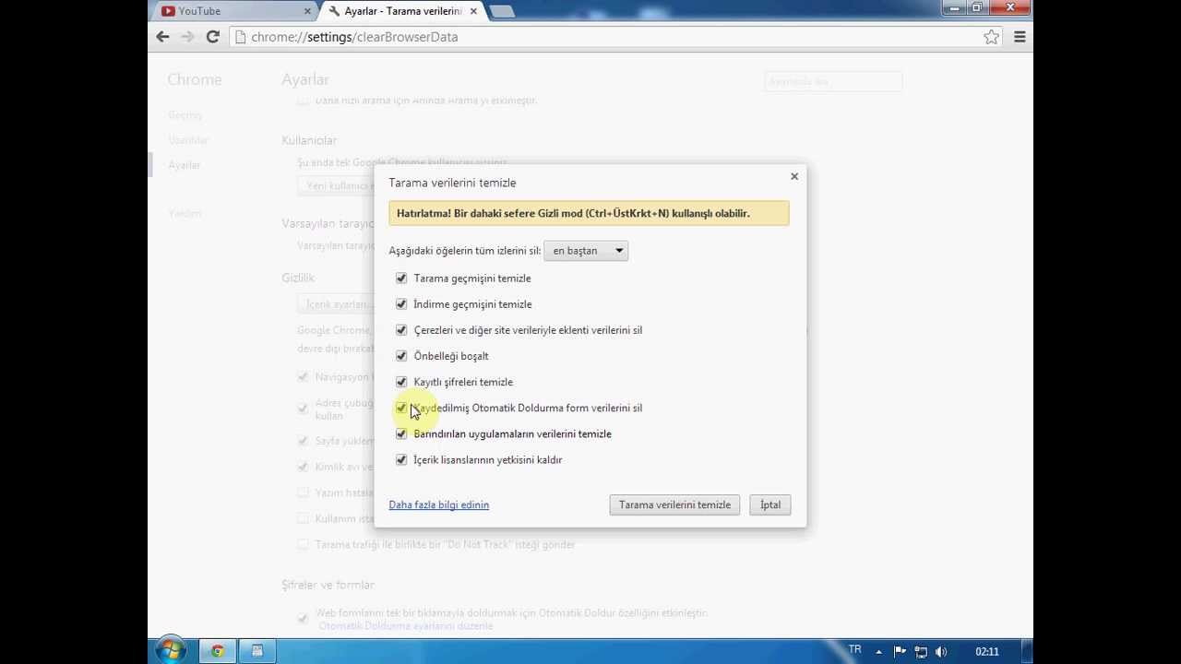This screenshot has width=1181, height=664.
Task: Click the network tray icon
Action: tap(921, 651)
